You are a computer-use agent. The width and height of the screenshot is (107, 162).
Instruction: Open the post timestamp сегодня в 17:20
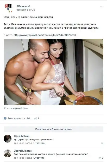pos(26,10)
